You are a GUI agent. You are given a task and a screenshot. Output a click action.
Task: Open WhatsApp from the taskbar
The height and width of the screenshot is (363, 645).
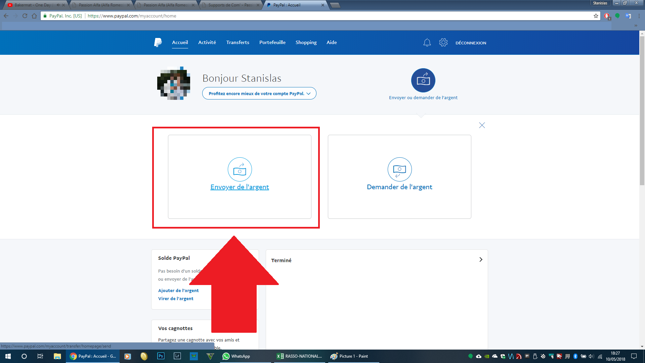click(x=236, y=356)
